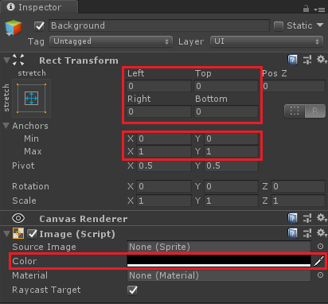328x304 pixels.
Task: Open Rect Transform gear settings menu
Action: 322,60
